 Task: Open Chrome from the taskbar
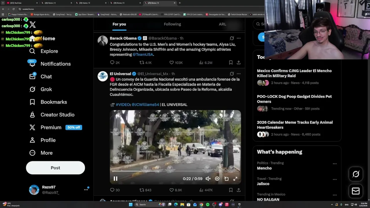[201, 205]
